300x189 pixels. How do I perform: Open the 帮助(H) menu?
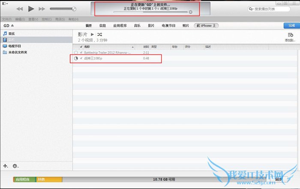coord(73,19)
